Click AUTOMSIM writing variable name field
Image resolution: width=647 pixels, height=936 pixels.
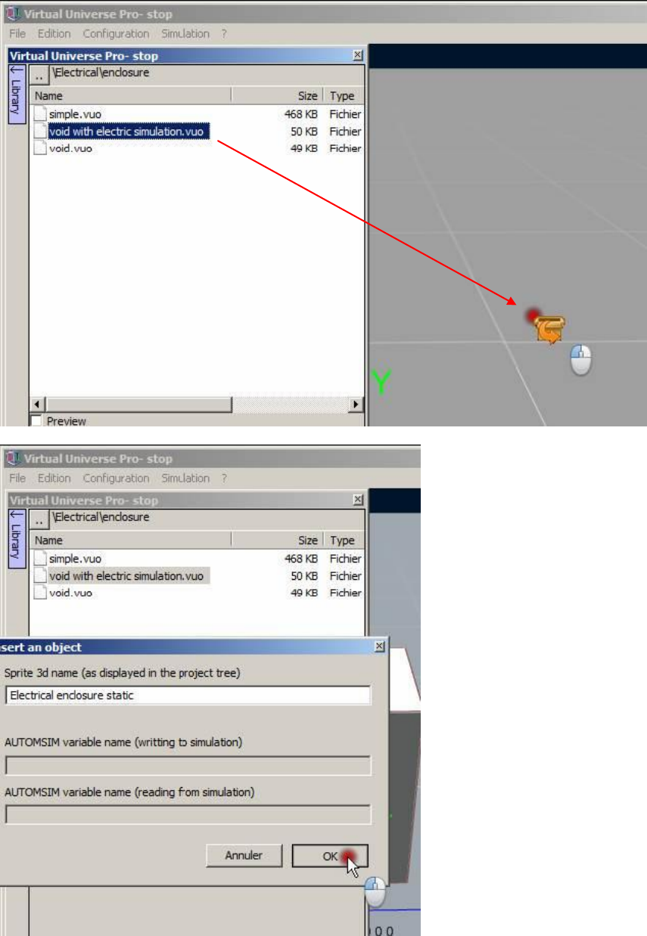tap(188, 766)
